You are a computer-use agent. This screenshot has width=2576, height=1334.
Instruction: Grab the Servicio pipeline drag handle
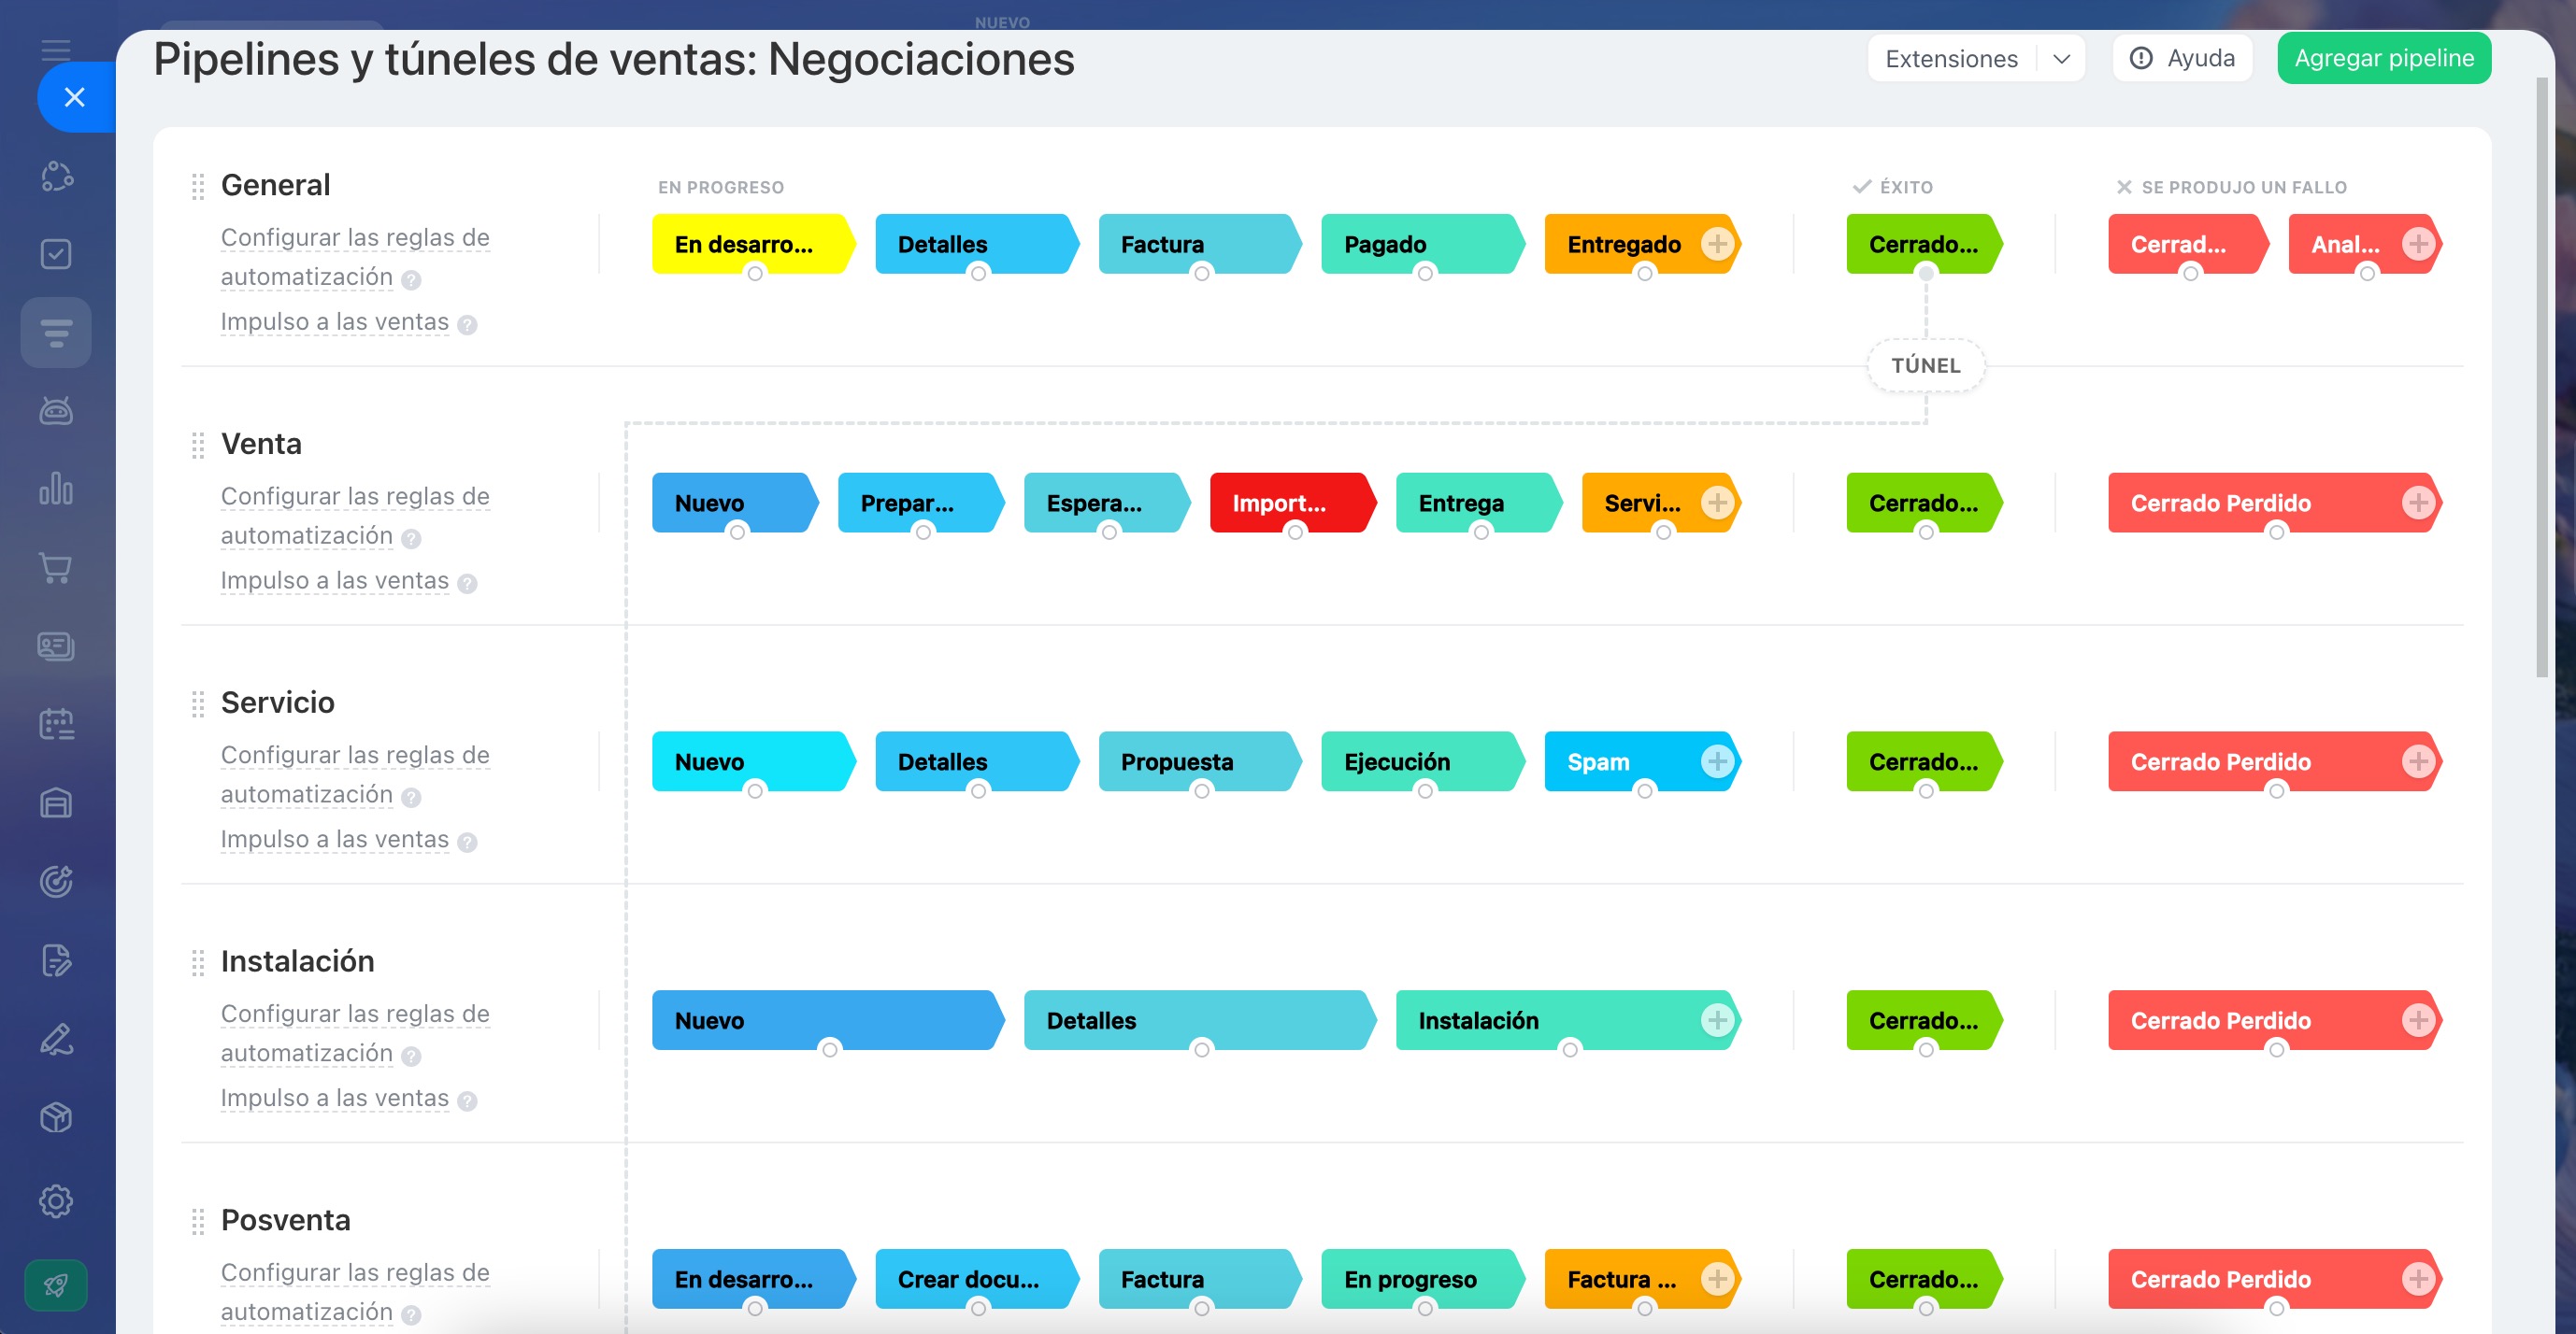point(198,703)
